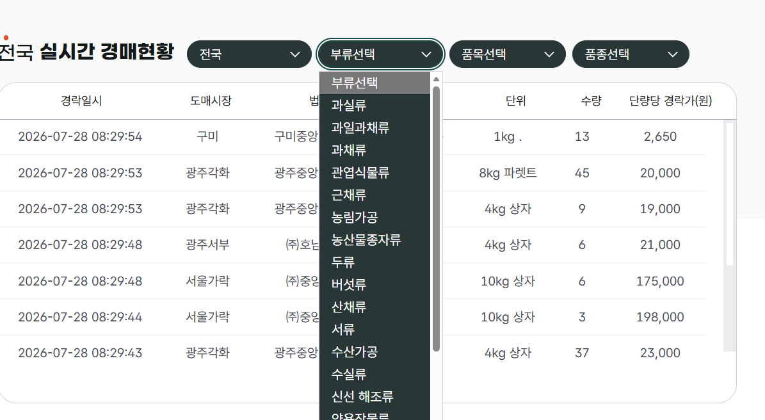Click the price 21,000
Screen dimensions: 765x420
(x=660, y=245)
